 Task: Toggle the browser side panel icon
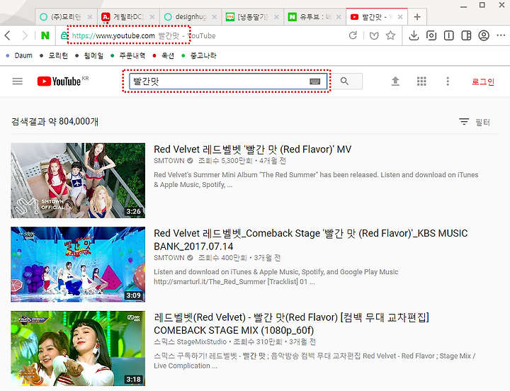pos(466,35)
